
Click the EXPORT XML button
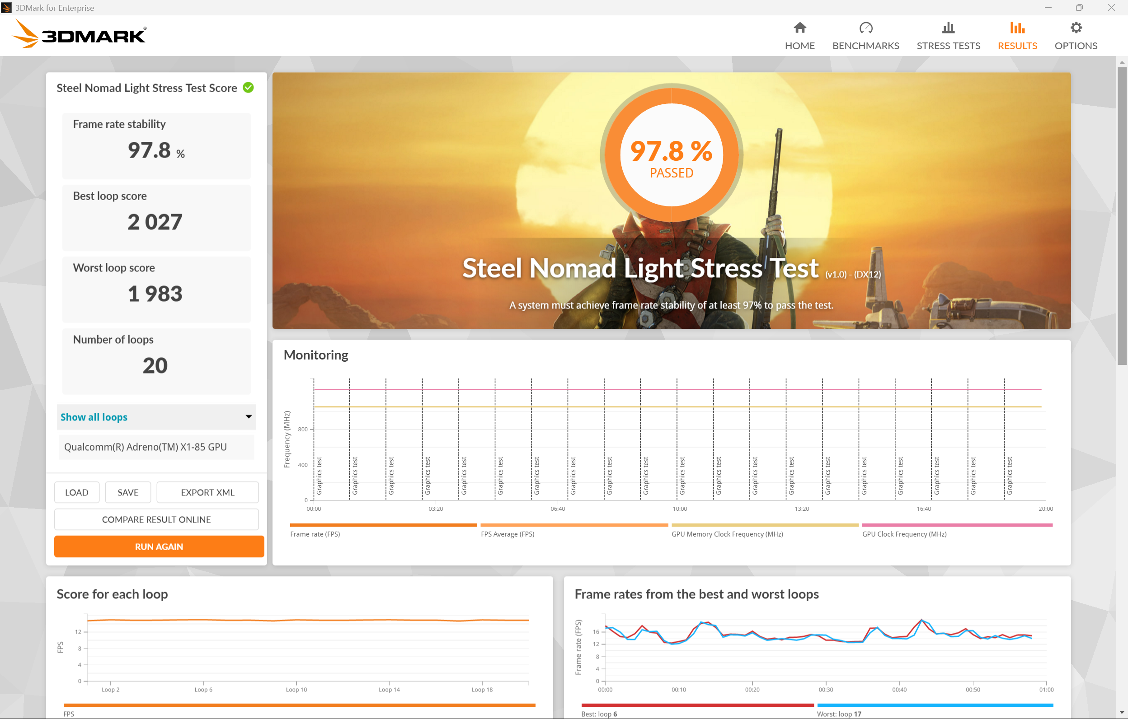click(x=207, y=492)
